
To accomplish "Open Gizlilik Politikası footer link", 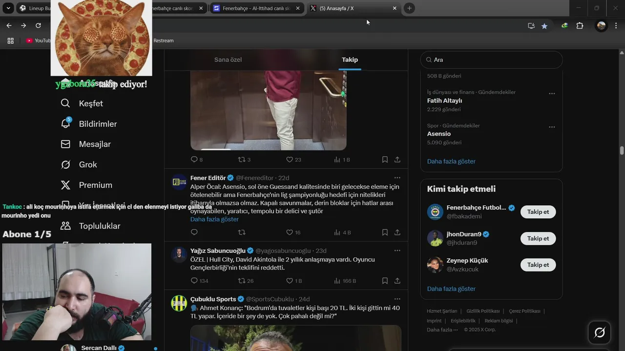I will coord(483,311).
